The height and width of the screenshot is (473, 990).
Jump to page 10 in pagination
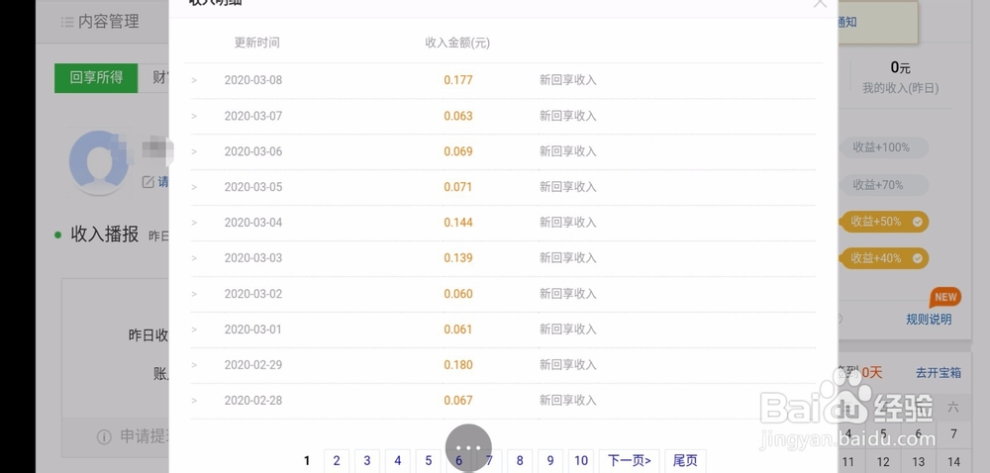(x=581, y=460)
